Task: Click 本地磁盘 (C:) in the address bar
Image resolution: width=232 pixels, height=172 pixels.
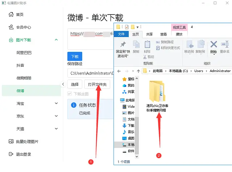Action: click(x=178, y=71)
